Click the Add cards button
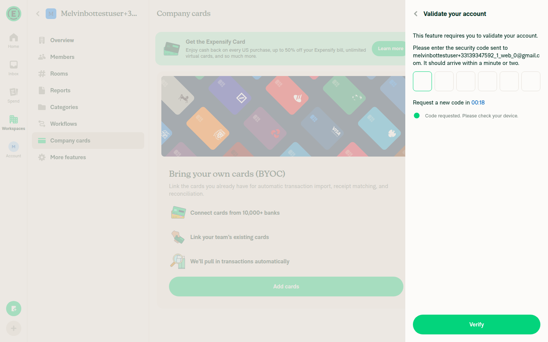The height and width of the screenshot is (342, 548). click(x=286, y=287)
